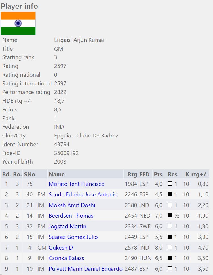Click black piece icon in round 6
213x275 pixels.
coord(170,237)
